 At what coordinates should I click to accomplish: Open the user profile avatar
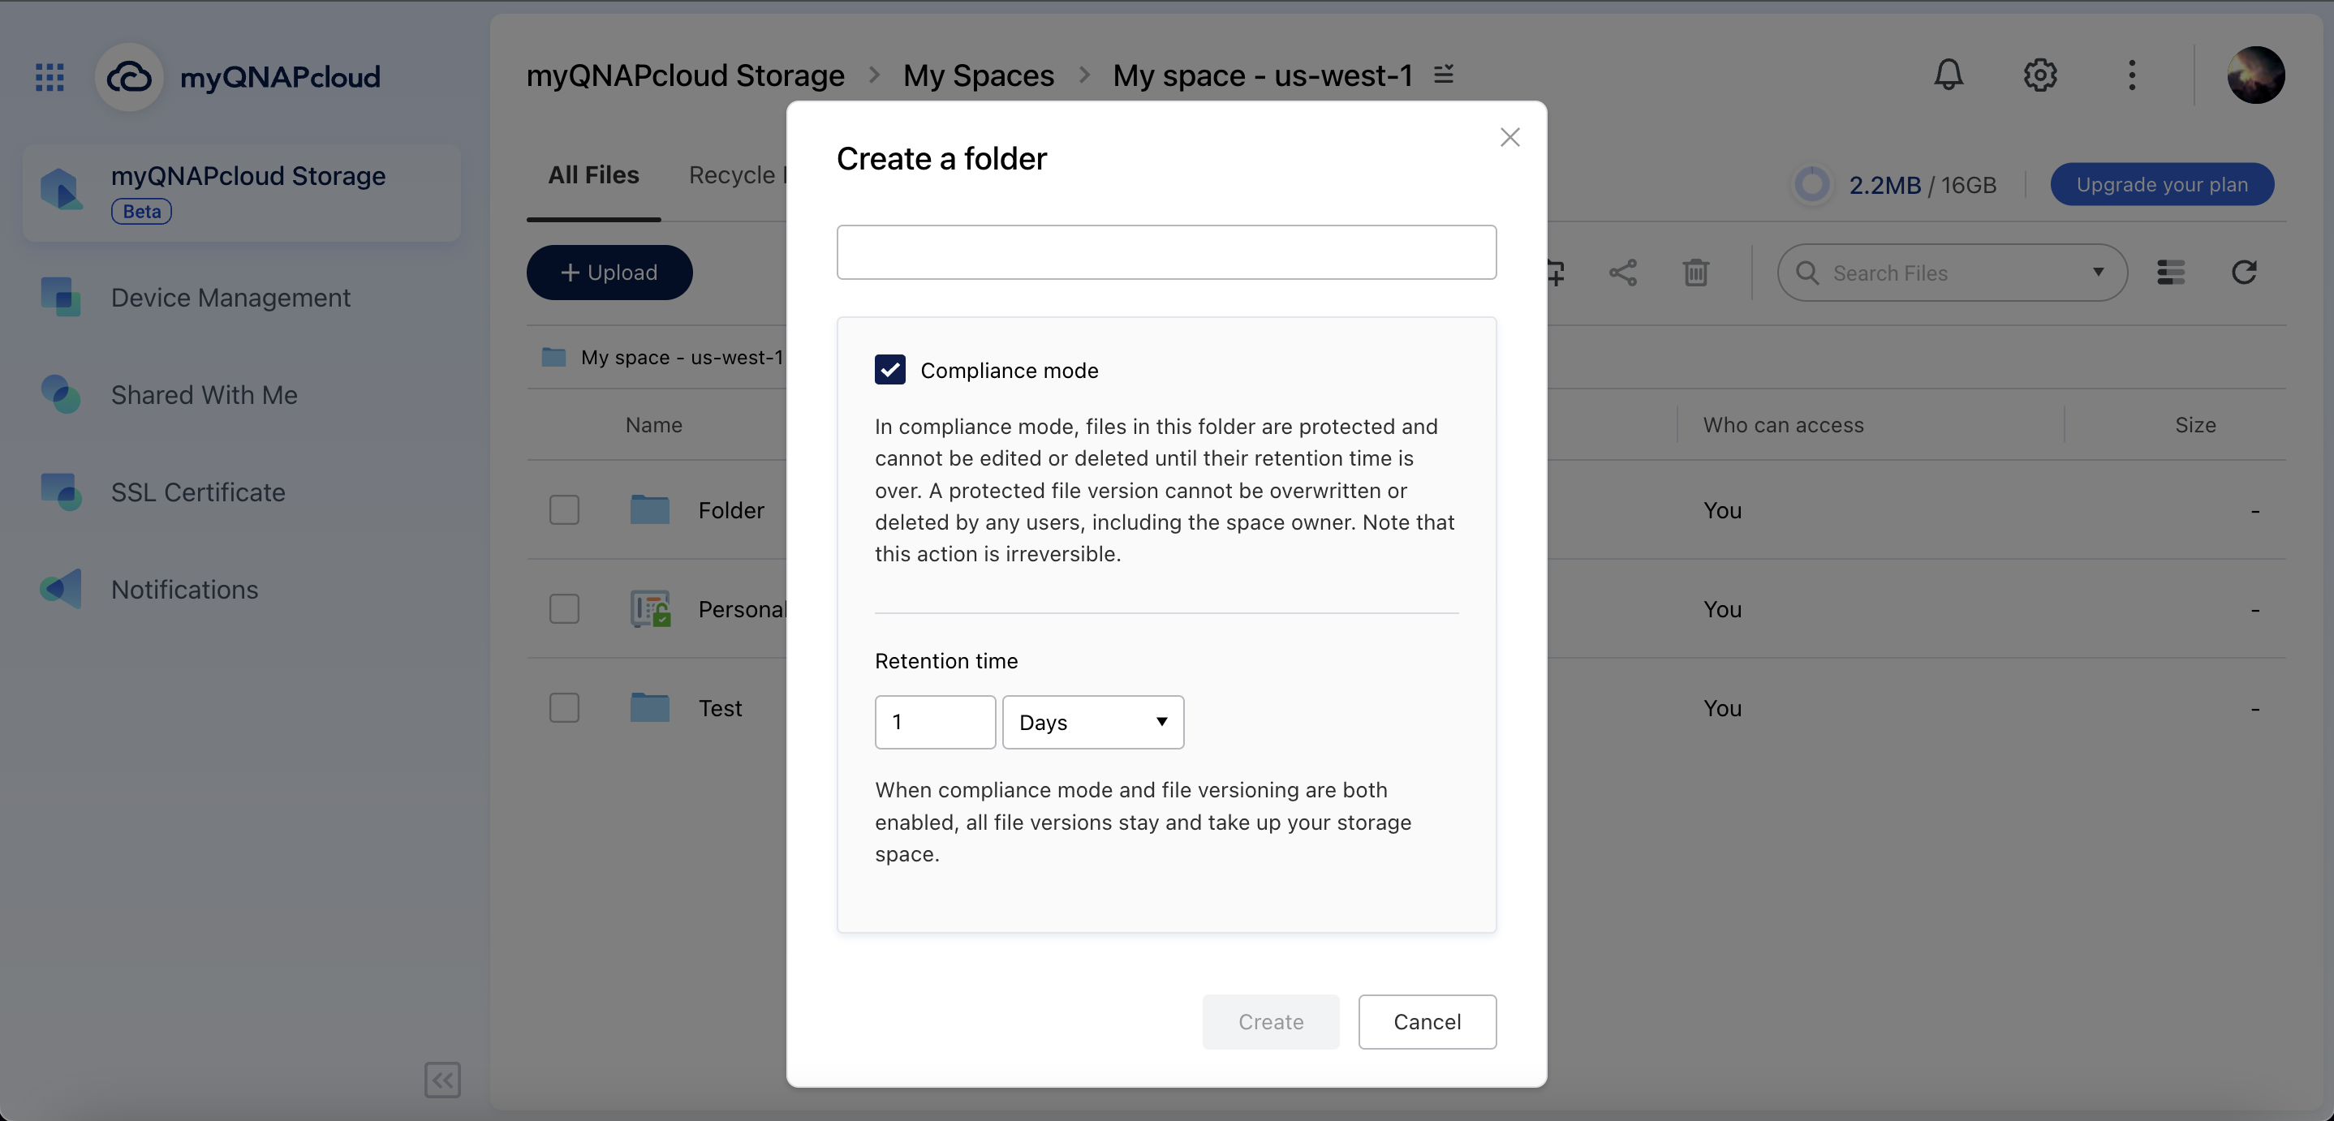pos(2255,75)
